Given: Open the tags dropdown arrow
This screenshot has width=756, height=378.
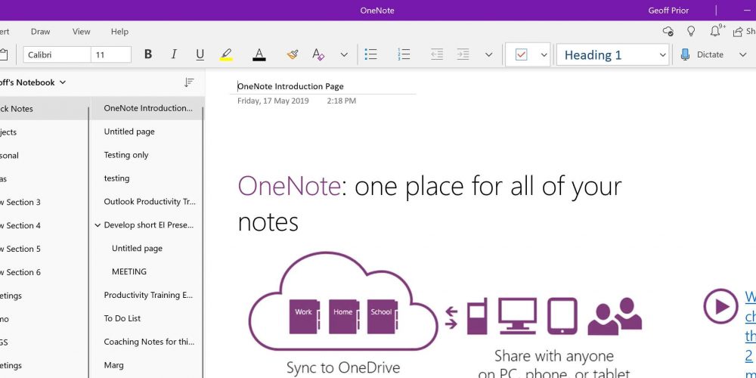Looking at the screenshot, I should (x=544, y=54).
